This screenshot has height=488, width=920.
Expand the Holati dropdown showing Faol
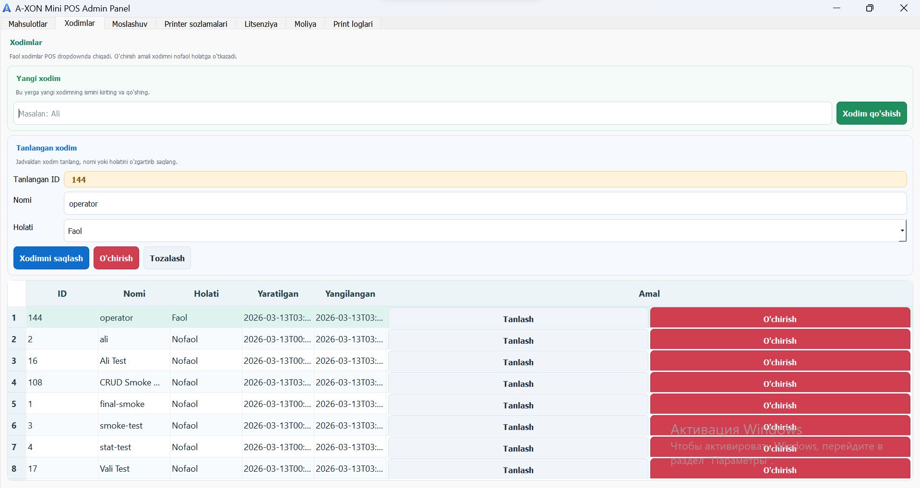click(485, 231)
